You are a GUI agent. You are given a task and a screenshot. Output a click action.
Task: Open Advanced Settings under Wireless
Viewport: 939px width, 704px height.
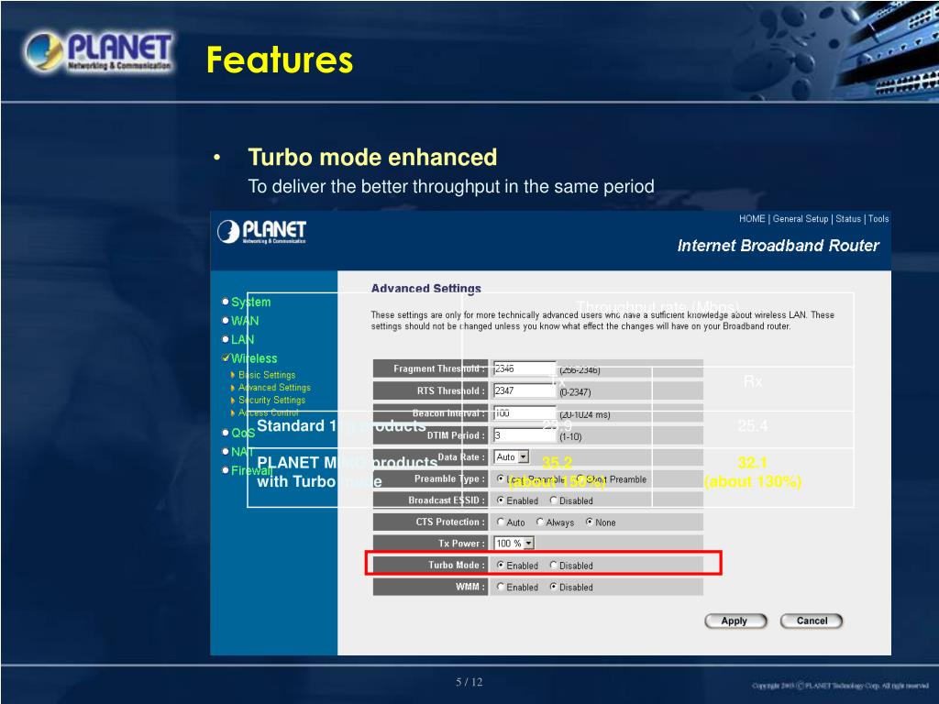(x=274, y=388)
